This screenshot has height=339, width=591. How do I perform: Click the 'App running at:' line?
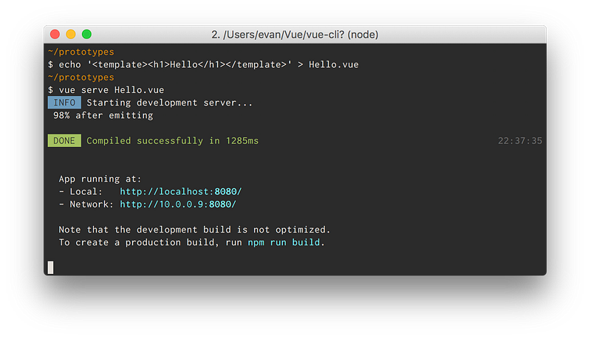[100, 179]
